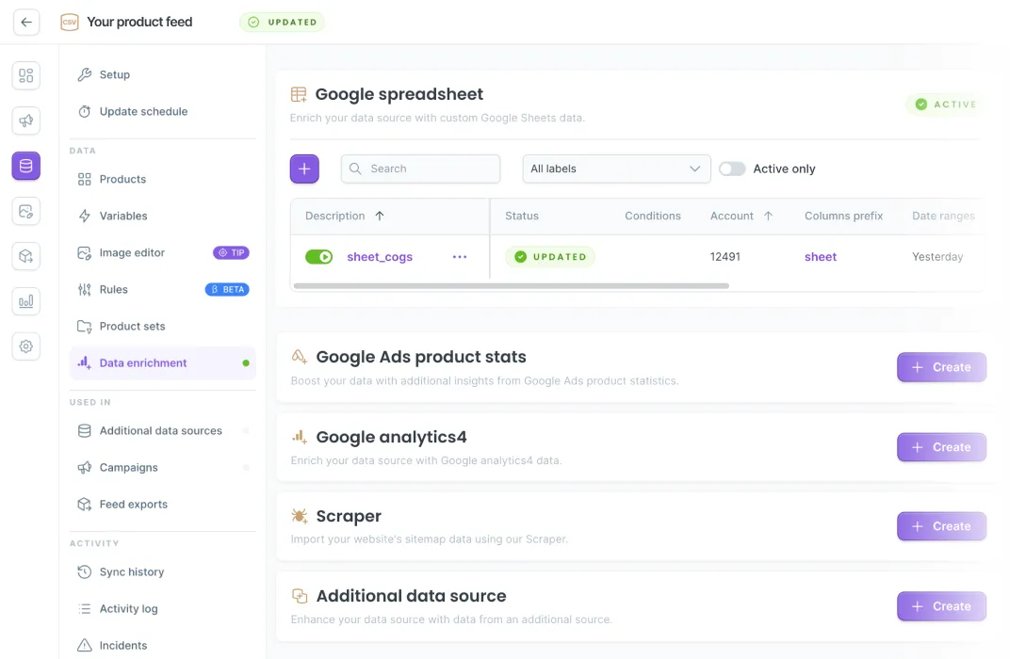Viewport: 1025px width, 659px height.
Task: Create Google analytics4 enrichment
Action: point(941,447)
